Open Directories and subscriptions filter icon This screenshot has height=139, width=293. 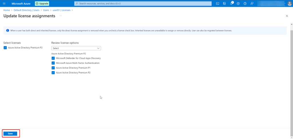click(224, 3)
